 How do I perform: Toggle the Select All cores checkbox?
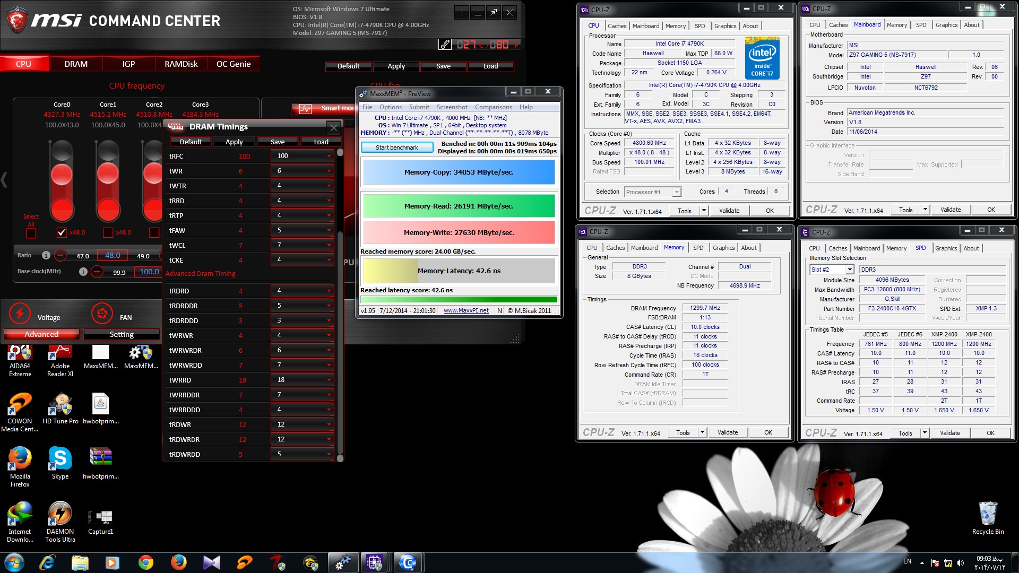[x=31, y=233]
